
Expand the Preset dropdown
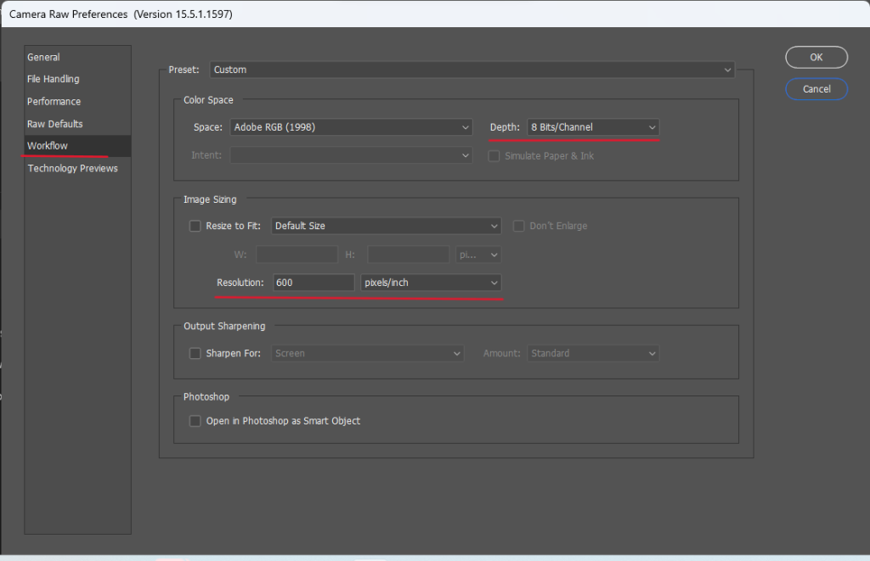(x=472, y=70)
